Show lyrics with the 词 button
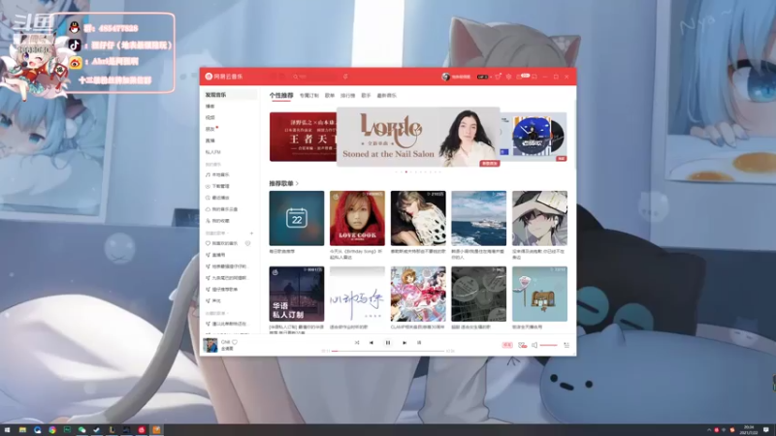The height and width of the screenshot is (436, 776). [419, 343]
